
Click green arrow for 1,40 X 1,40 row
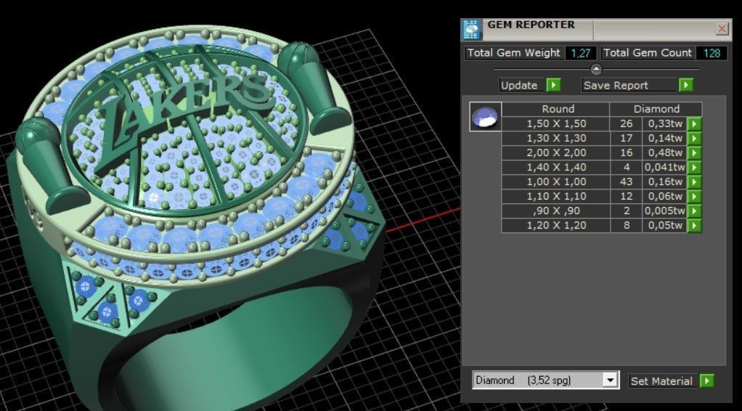694,168
